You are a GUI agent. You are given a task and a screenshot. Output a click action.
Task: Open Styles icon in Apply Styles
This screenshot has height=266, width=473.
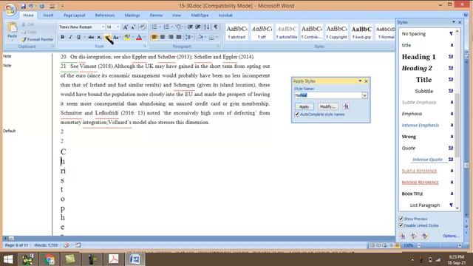pyautogui.click(x=346, y=106)
